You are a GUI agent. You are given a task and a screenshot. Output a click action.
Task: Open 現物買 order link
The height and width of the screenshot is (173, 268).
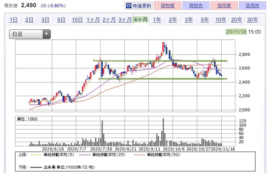(167, 6)
